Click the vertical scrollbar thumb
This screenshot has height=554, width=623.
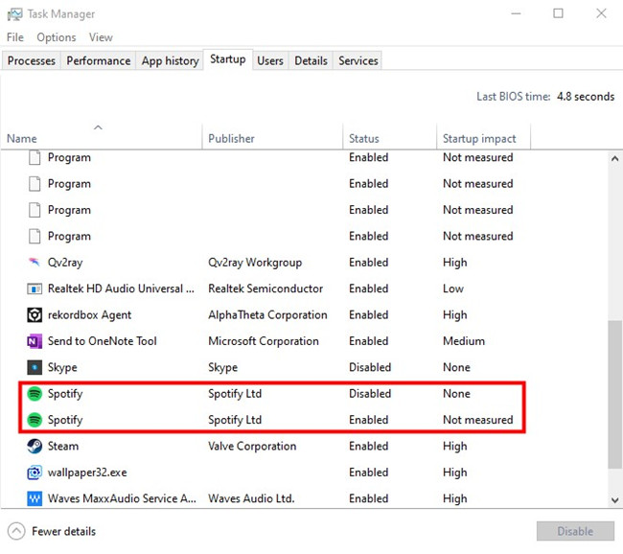[614, 395]
